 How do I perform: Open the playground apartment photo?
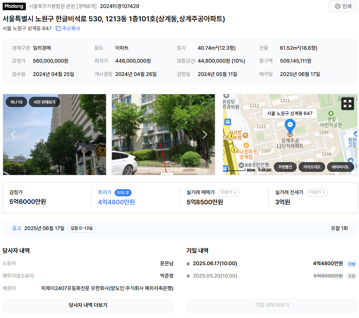[55, 135]
